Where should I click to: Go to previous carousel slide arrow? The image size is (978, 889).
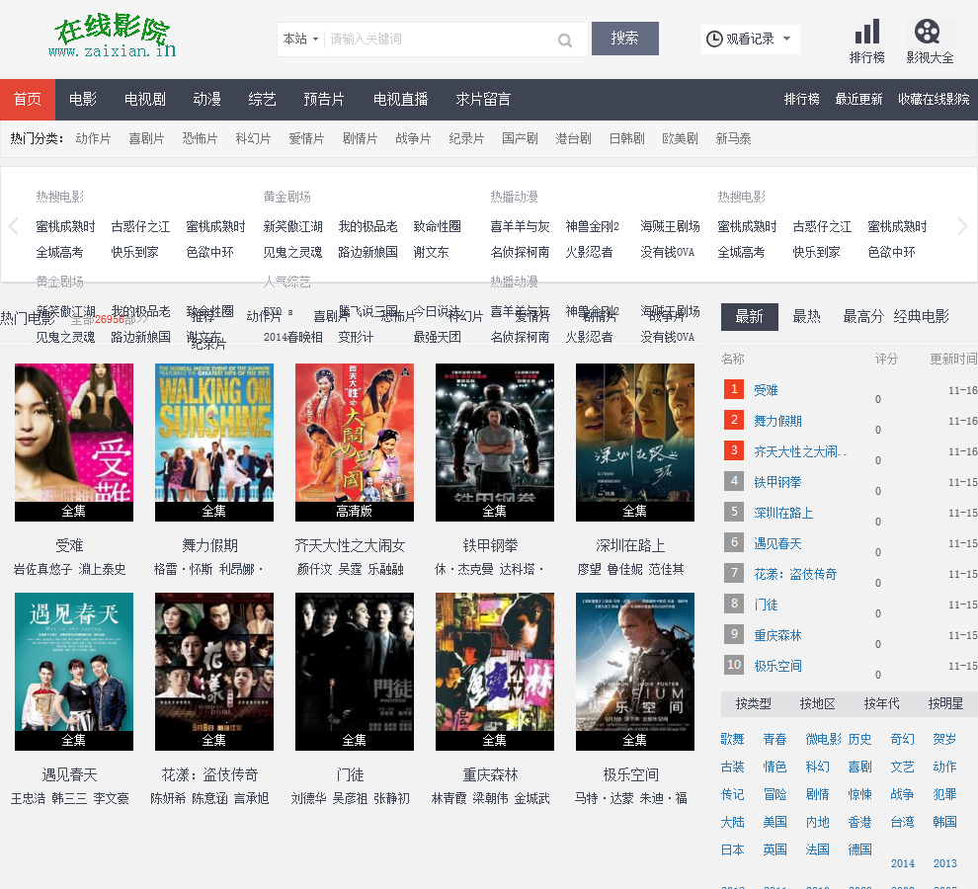coord(14,226)
